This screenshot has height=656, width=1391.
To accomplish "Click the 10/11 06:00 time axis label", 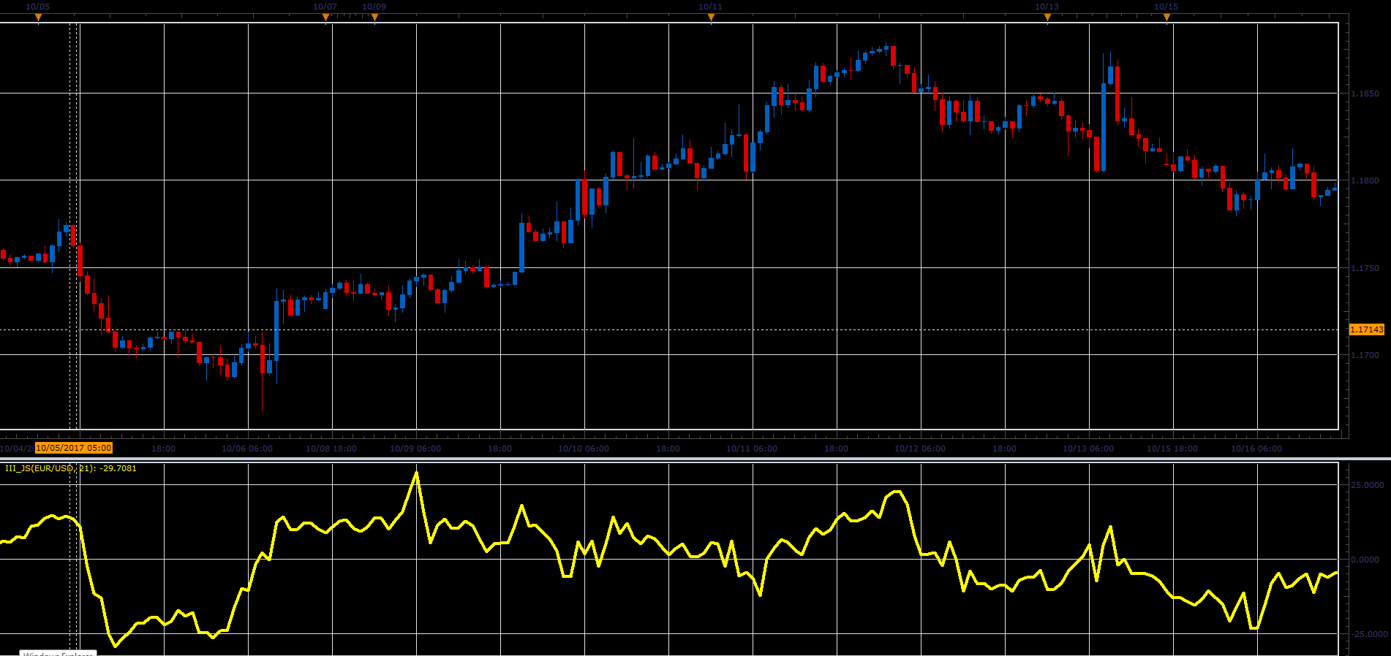I will (752, 449).
